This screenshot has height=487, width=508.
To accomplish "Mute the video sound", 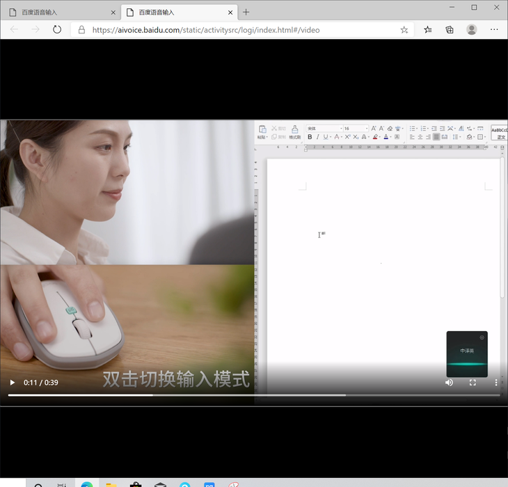I will pyautogui.click(x=449, y=383).
